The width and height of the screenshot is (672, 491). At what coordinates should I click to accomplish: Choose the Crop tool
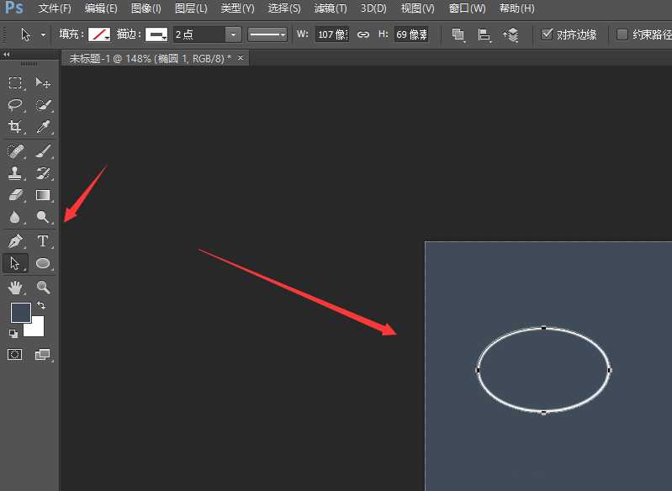[x=15, y=127]
